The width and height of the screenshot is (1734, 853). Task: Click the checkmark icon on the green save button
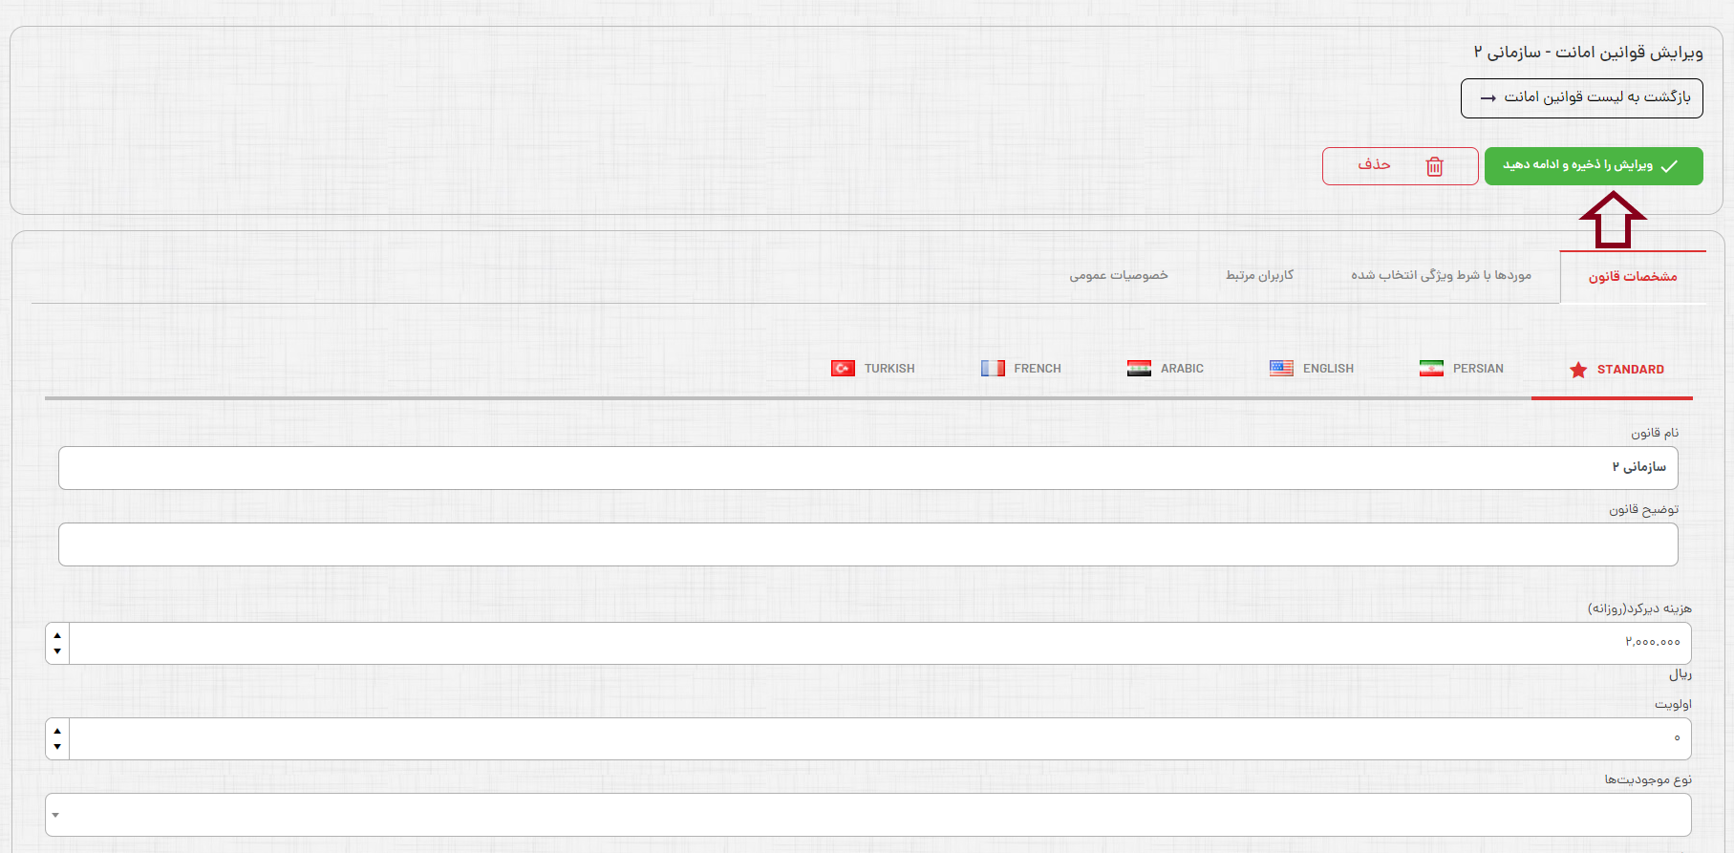[x=1669, y=166]
